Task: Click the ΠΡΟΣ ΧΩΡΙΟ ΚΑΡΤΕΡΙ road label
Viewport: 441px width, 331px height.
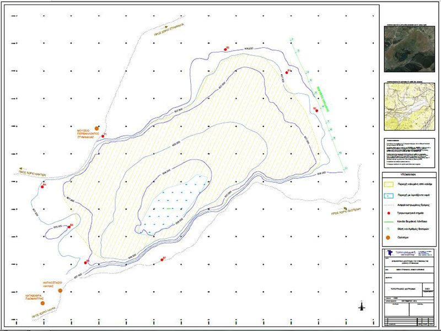Action: (33, 173)
